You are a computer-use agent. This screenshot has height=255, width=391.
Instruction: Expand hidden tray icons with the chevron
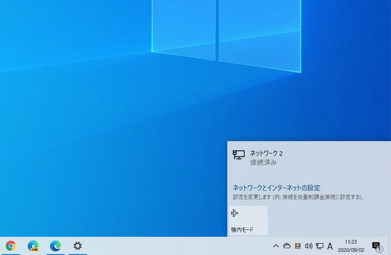point(276,246)
